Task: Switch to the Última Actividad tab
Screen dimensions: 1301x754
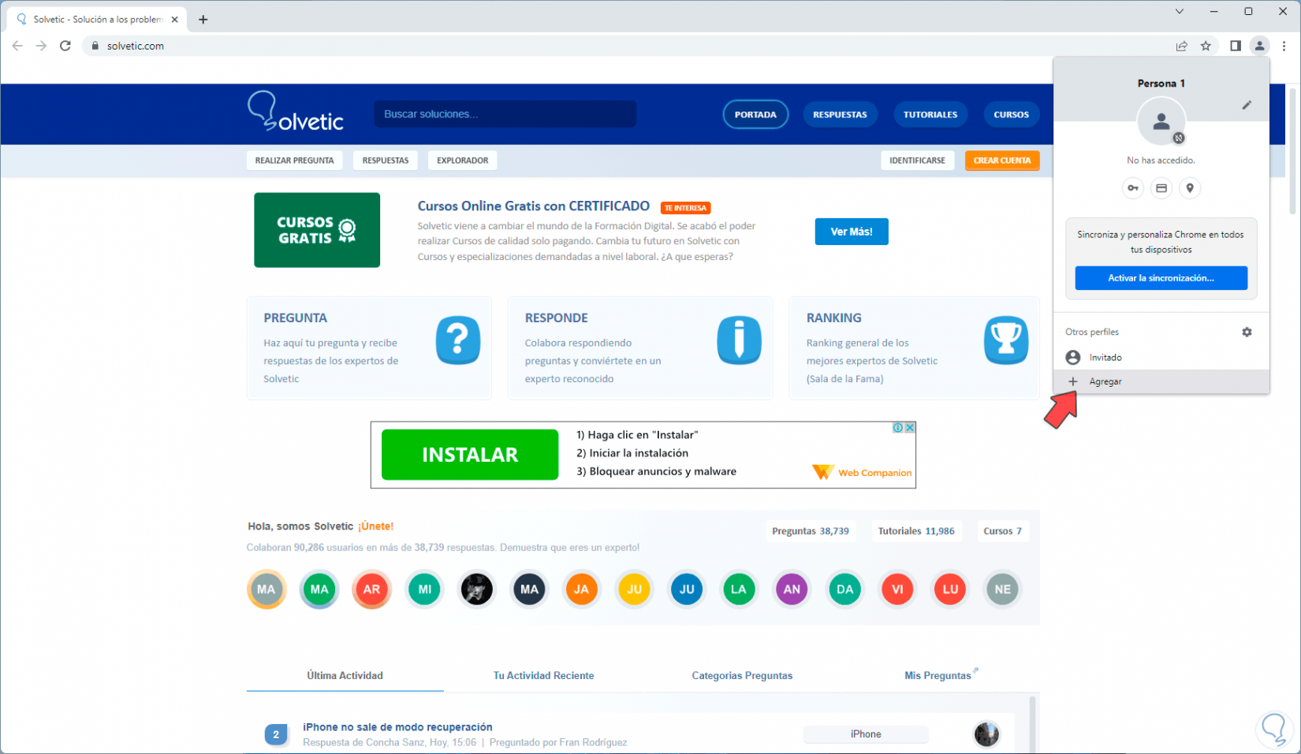Action: [x=345, y=676]
